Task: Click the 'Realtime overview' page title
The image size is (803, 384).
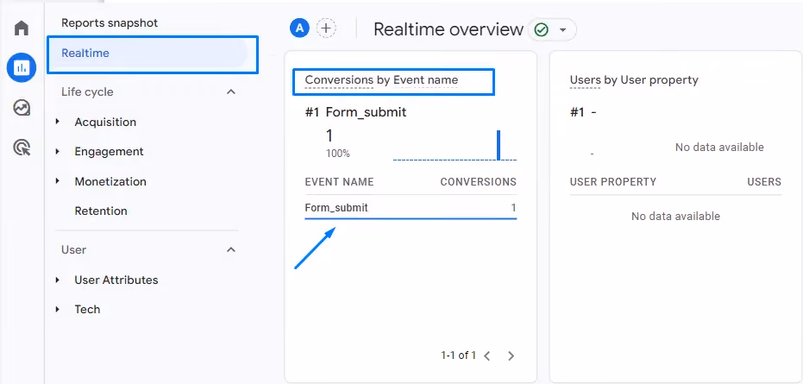Action: [x=449, y=29]
